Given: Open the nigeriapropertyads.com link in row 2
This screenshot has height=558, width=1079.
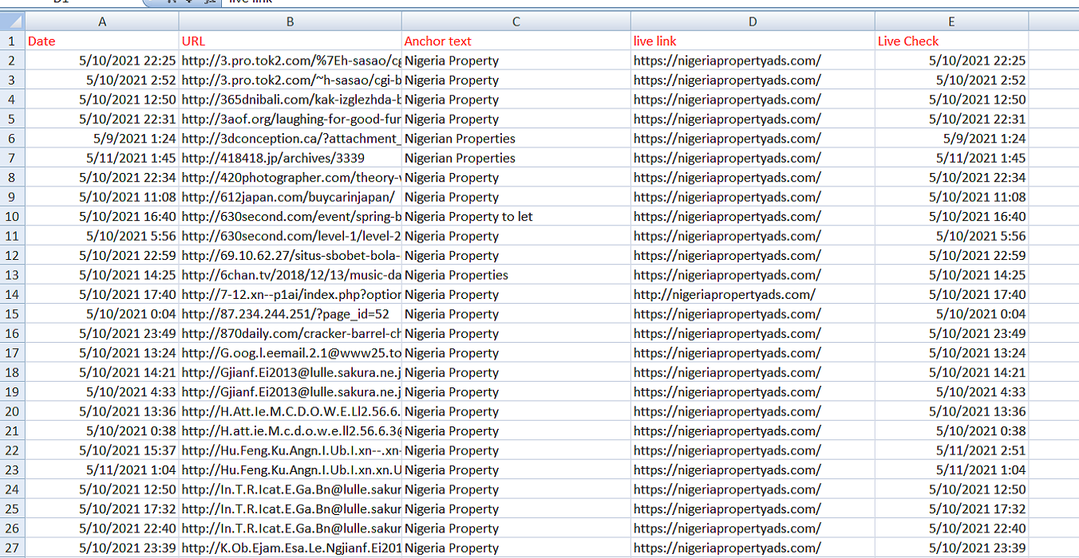Looking at the screenshot, I should (726, 60).
